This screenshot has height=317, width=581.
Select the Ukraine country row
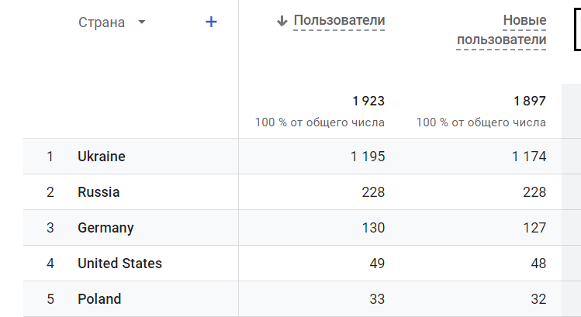click(x=102, y=157)
